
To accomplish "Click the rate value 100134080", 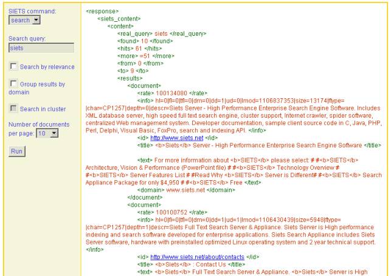I will click(171, 93).
